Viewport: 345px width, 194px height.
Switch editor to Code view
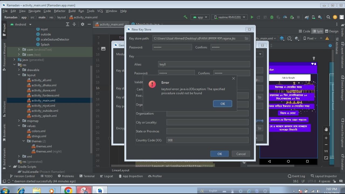click(x=305, y=31)
